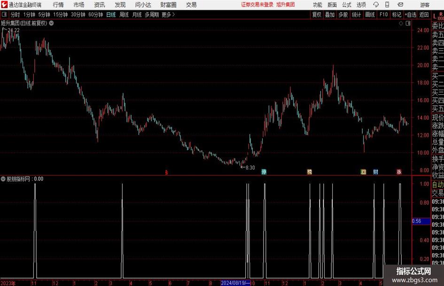Toggle the left sidebar panel icon

point(4,15)
